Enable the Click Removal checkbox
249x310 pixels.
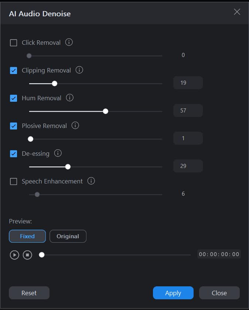click(x=14, y=43)
